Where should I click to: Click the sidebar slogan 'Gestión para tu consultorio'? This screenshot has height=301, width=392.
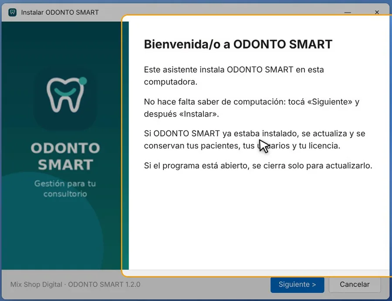click(65, 189)
